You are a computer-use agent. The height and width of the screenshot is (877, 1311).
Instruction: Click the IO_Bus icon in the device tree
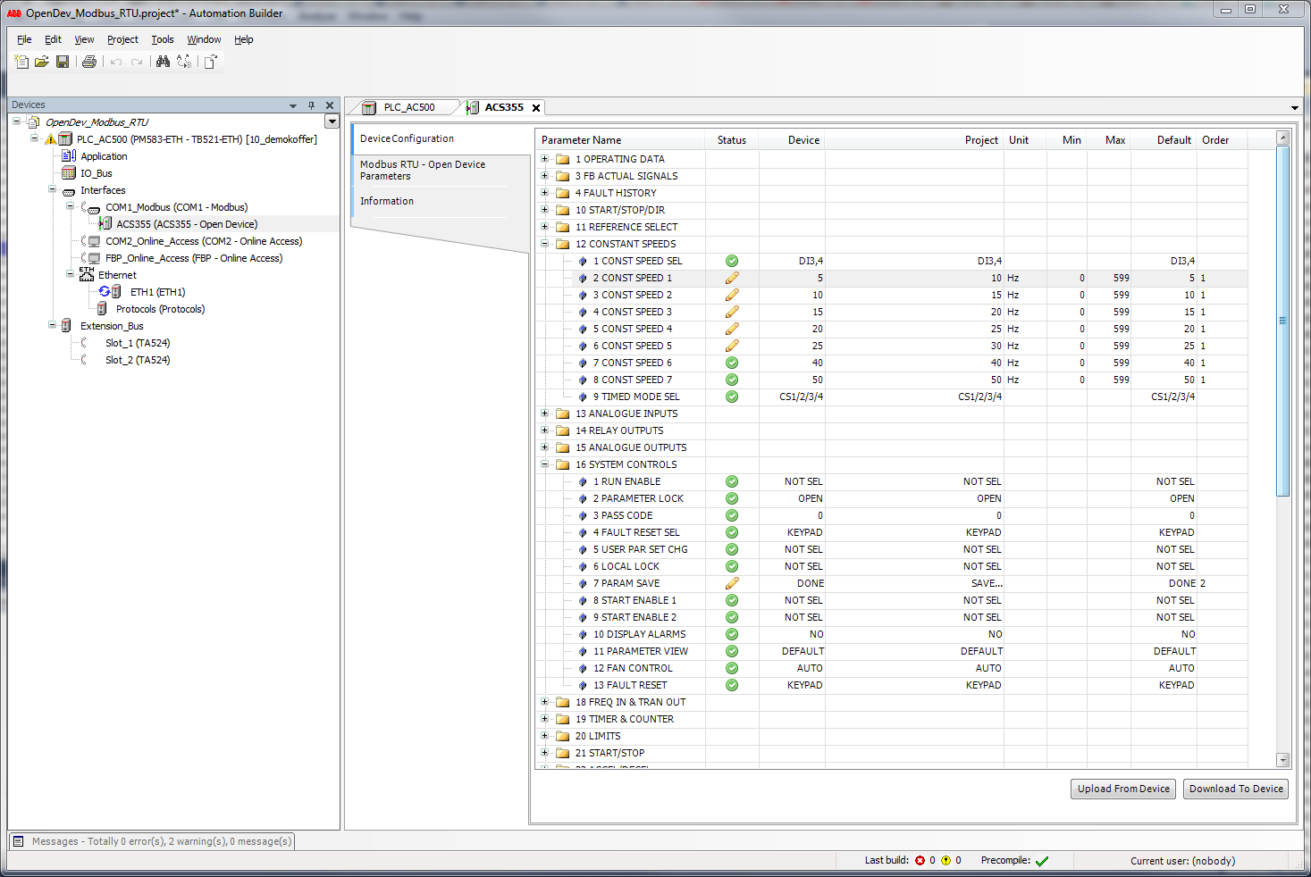69,173
